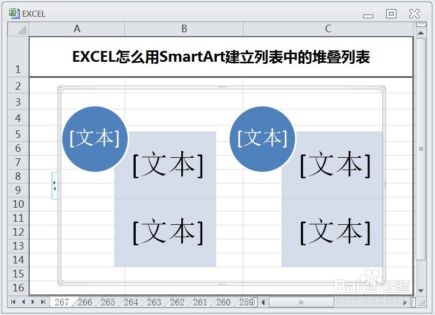Image resolution: width=435 pixels, height=315 pixels.
Task: Select all cells via corner button
Action: pos(18,29)
